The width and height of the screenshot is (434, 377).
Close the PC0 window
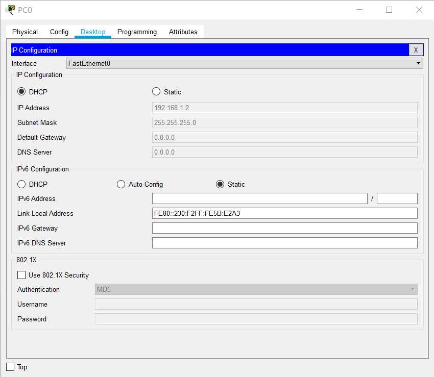pos(419,10)
